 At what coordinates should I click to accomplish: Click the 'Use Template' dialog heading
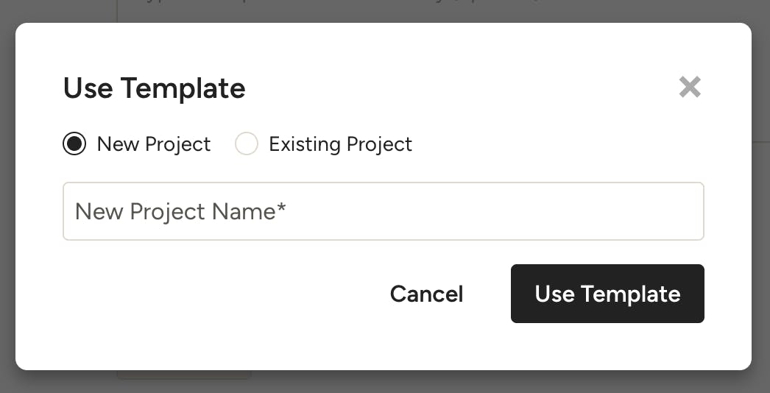click(154, 88)
